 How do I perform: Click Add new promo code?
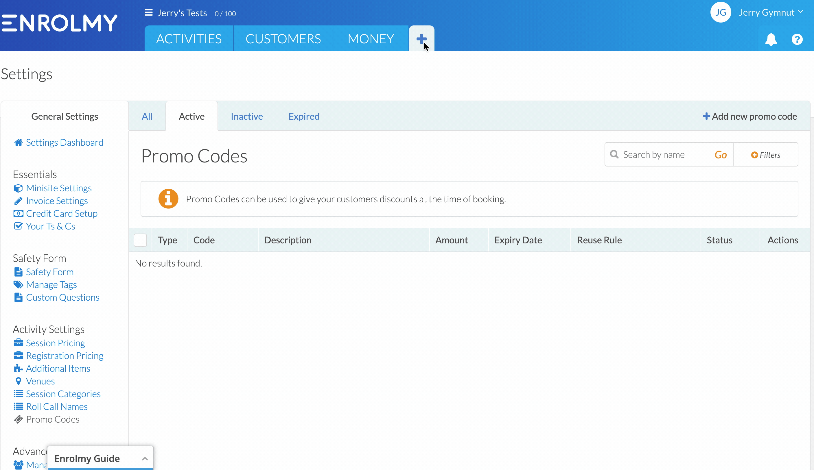click(749, 116)
